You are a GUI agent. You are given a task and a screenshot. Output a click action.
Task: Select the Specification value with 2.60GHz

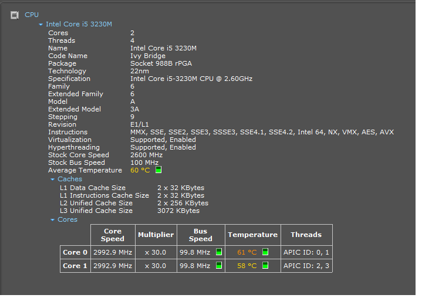coord(191,79)
